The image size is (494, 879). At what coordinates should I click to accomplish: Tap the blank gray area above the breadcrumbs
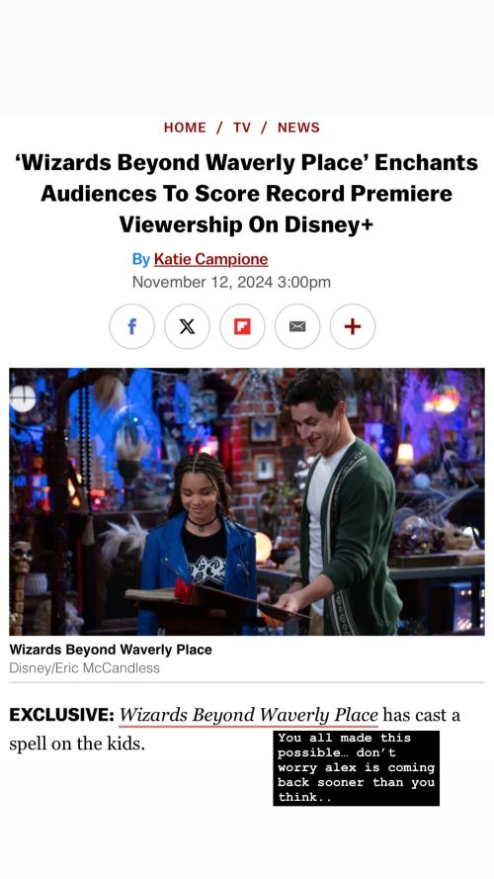247,58
